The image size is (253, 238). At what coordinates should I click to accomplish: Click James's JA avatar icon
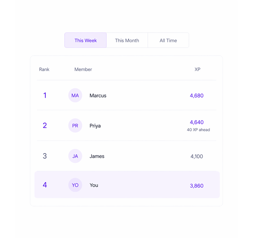click(x=75, y=156)
